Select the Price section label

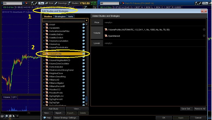click(97, 22)
